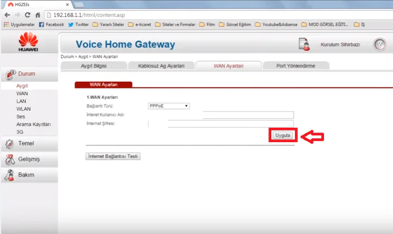
Task: Select WAN in the sidebar
Action: point(22,93)
